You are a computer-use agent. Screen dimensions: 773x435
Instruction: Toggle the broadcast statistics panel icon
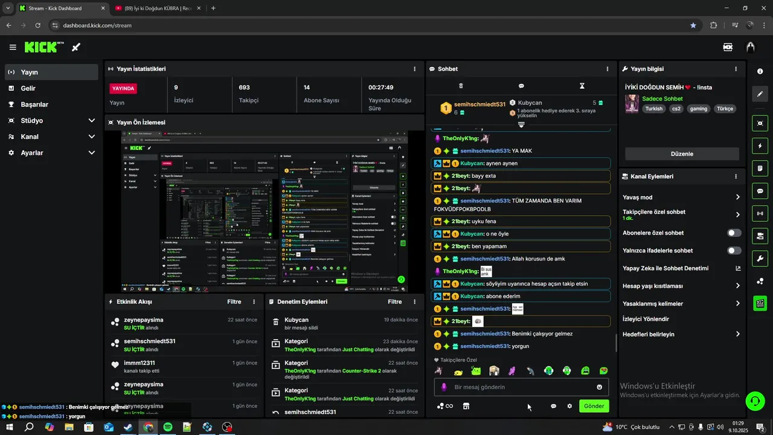760,213
